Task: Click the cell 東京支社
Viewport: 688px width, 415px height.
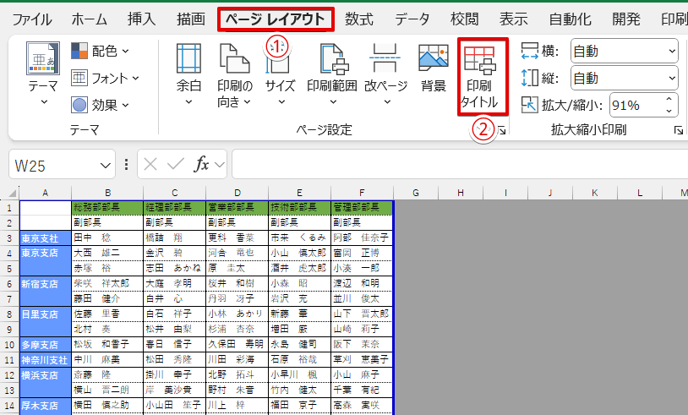Action: 45,238
